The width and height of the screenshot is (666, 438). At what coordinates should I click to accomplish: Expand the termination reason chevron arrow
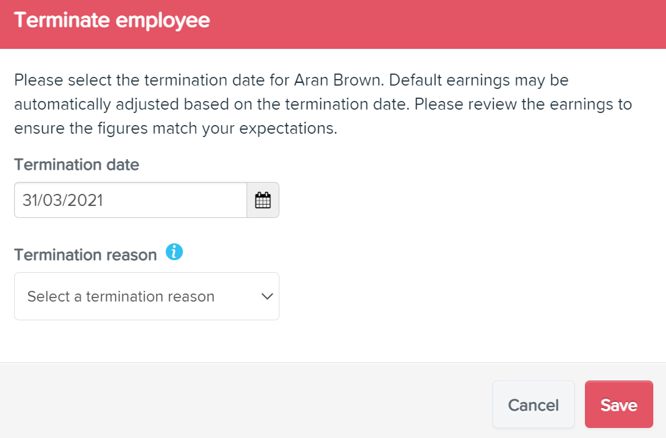click(267, 296)
